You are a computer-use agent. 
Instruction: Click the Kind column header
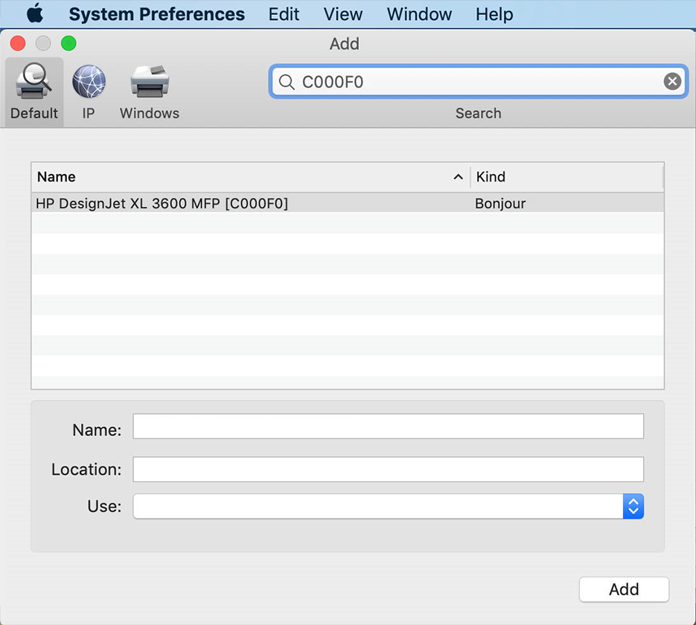tap(566, 177)
